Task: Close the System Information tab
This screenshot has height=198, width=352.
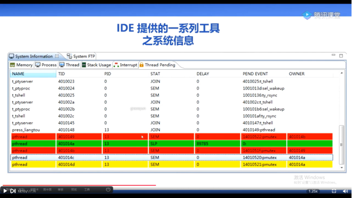Action: click(x=57, y=56)
